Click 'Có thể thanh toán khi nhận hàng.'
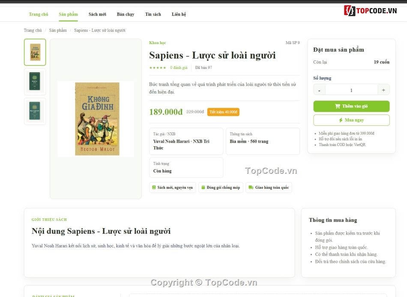Image resolution: width=407 pixels, height=297 pixels. [346, 254]
